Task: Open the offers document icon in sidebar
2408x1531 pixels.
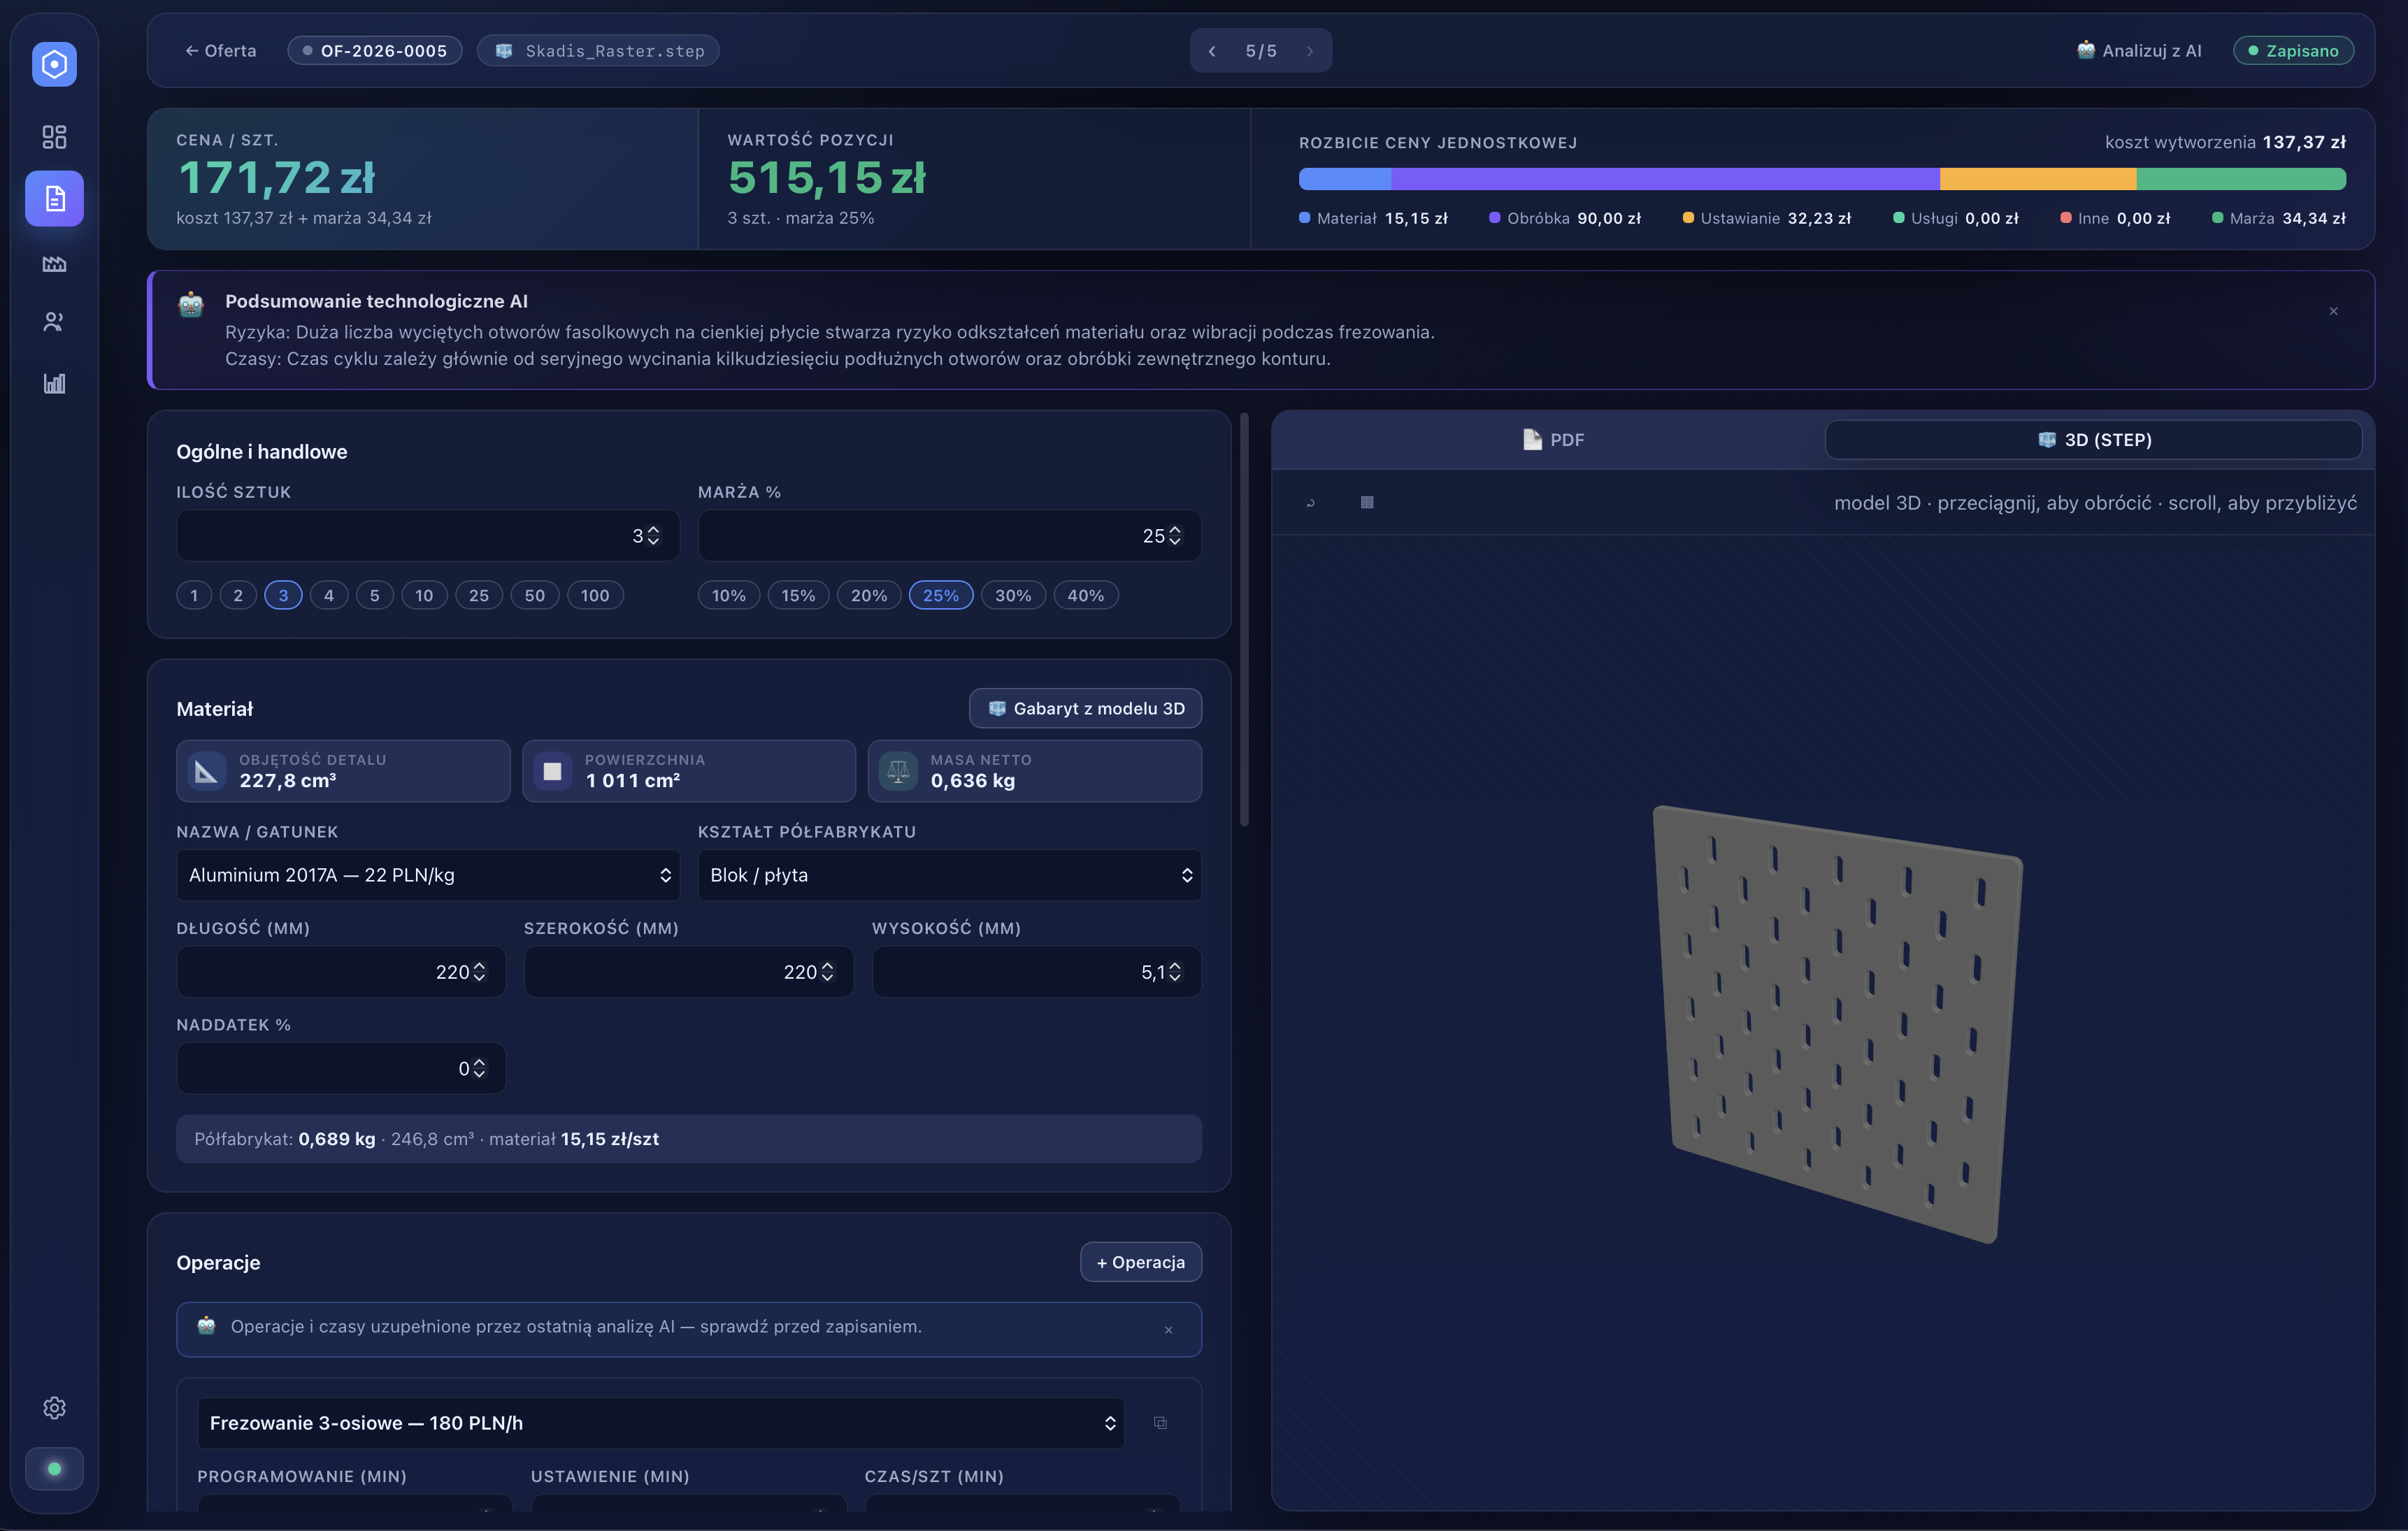Action: click(x=54, y=198)
